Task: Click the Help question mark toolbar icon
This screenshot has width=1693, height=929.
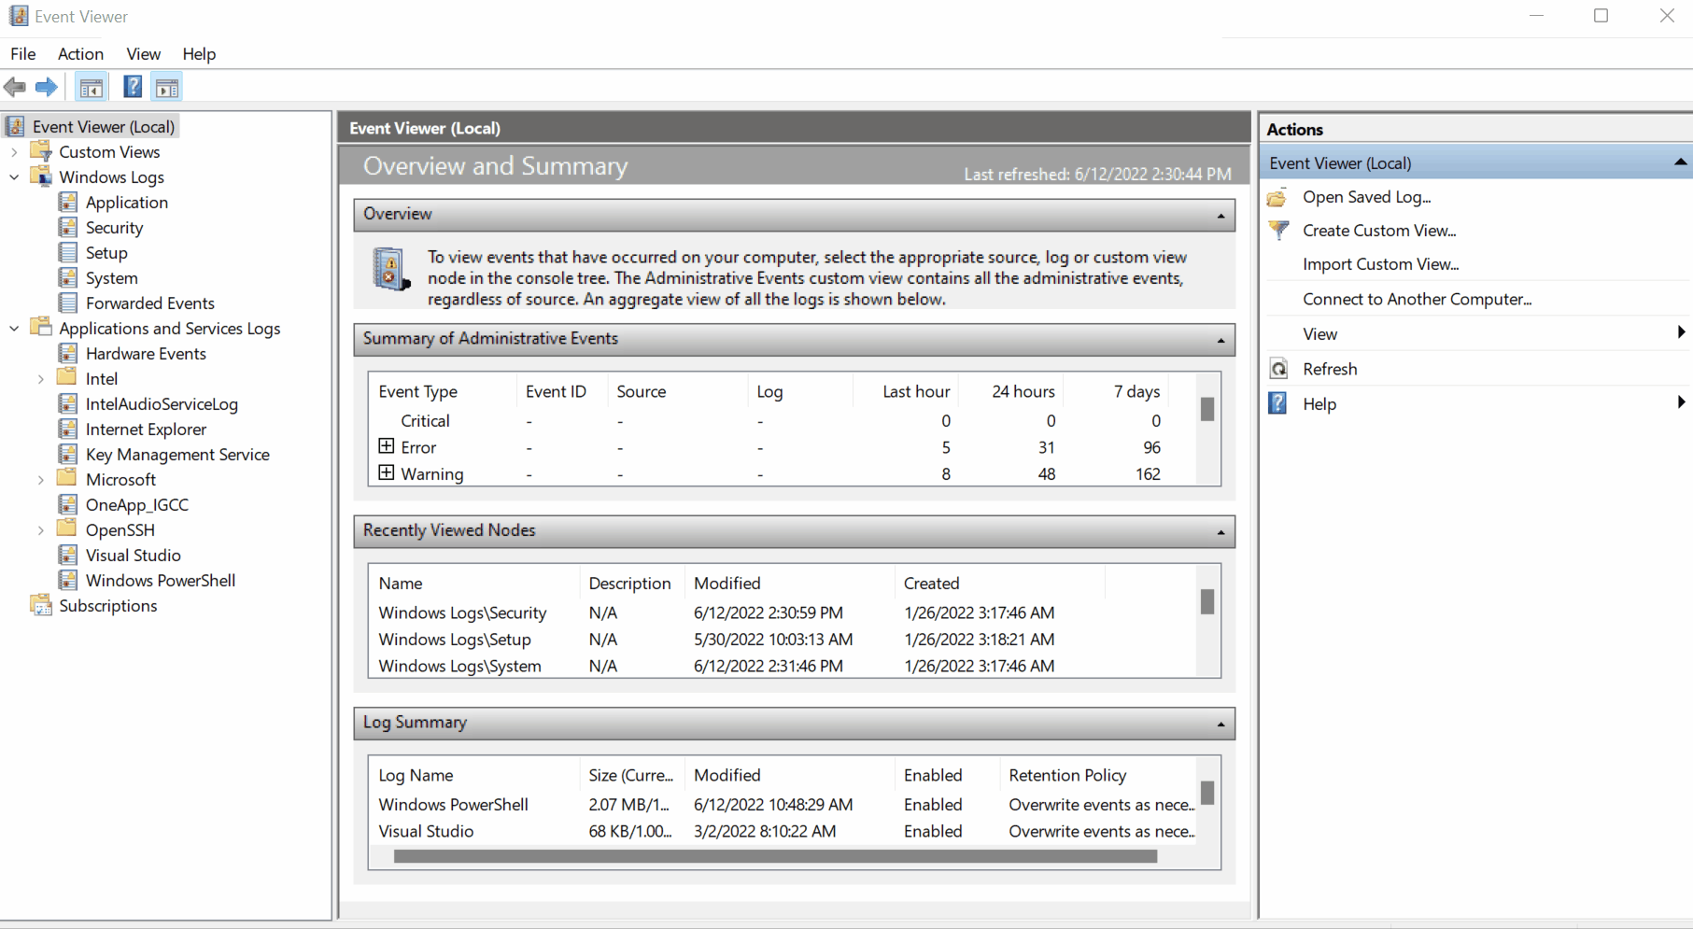Action: 132,87
